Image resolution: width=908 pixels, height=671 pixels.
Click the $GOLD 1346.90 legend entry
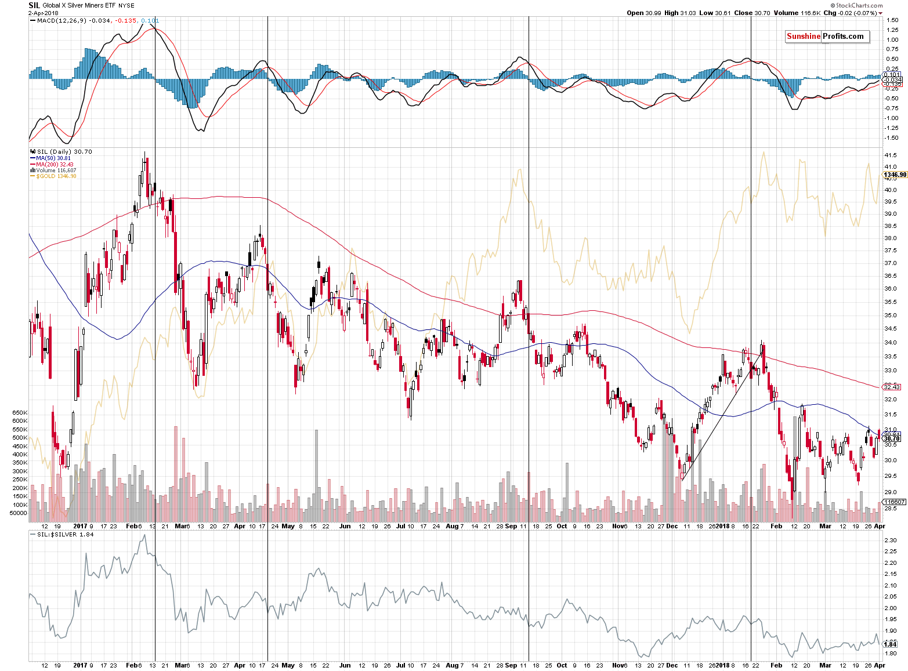56,176
